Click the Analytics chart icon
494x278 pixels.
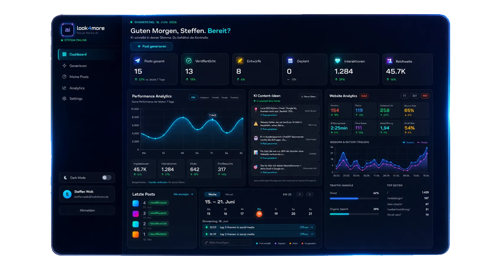(x=64, y=88)
